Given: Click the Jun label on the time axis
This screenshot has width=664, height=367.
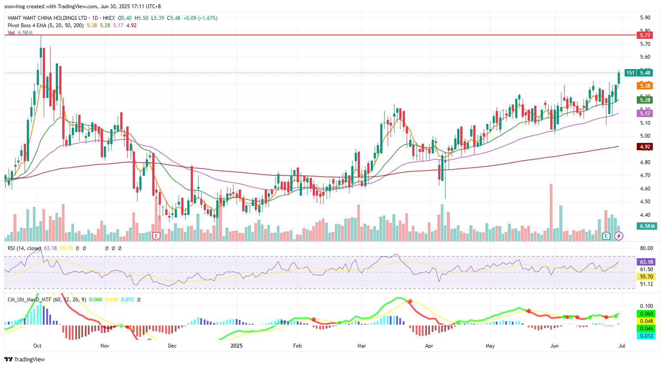Looking at the screenshot, I should [555, 346].
